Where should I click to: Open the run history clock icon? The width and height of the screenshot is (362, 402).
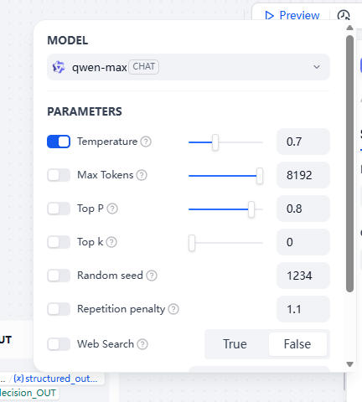344,15
